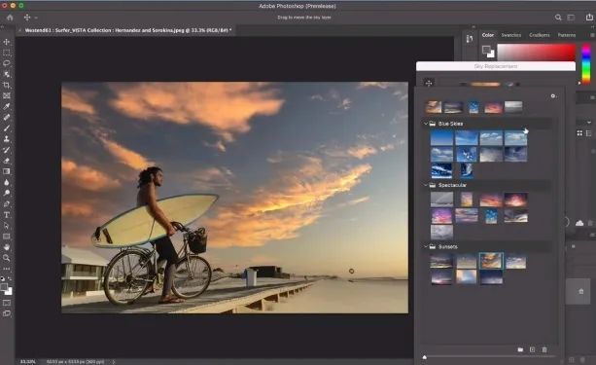Select the Crop tool
The image size is (596, 365).
tap(7, 85)
